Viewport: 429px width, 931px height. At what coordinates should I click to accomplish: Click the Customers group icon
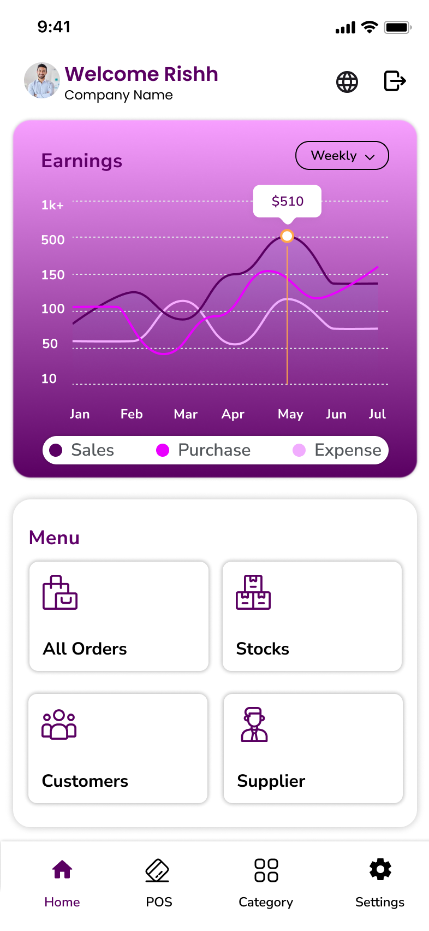tap(59, 724)
